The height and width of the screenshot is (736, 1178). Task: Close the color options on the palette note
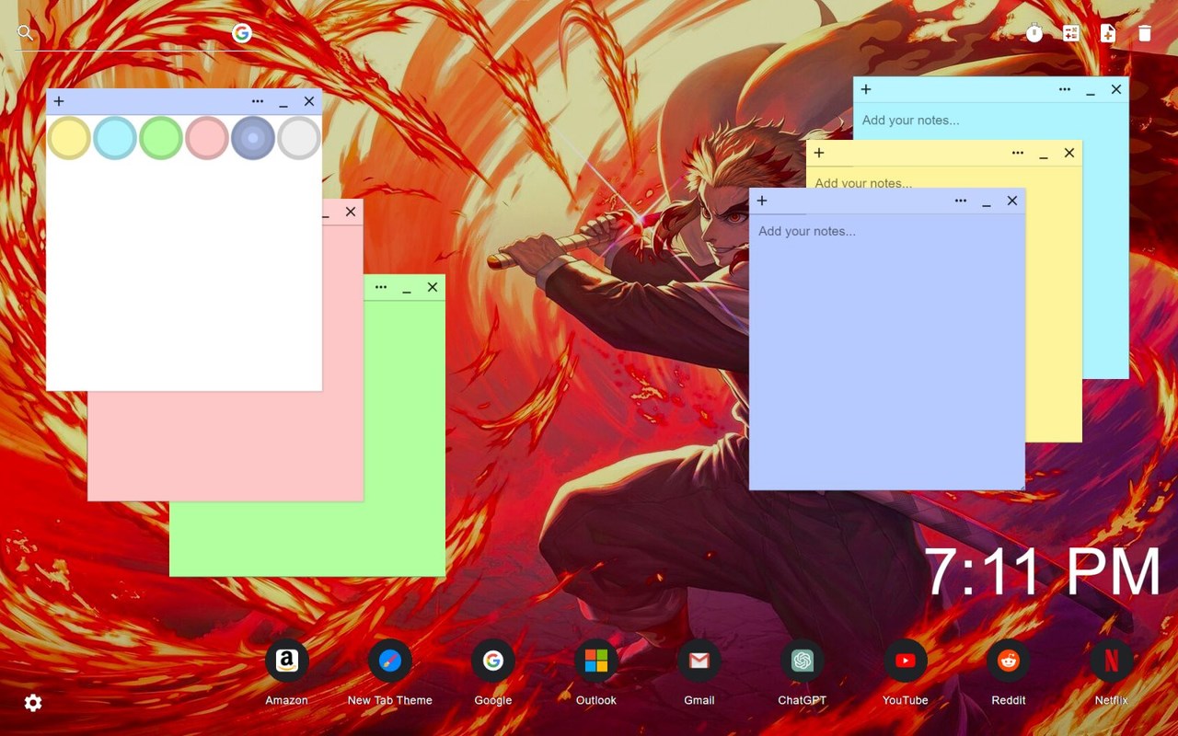(x=258, y=101)
